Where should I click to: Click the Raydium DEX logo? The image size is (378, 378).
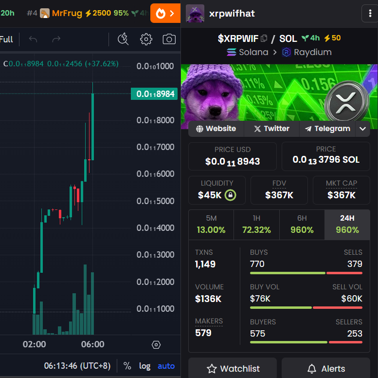[x=286, y=52]
